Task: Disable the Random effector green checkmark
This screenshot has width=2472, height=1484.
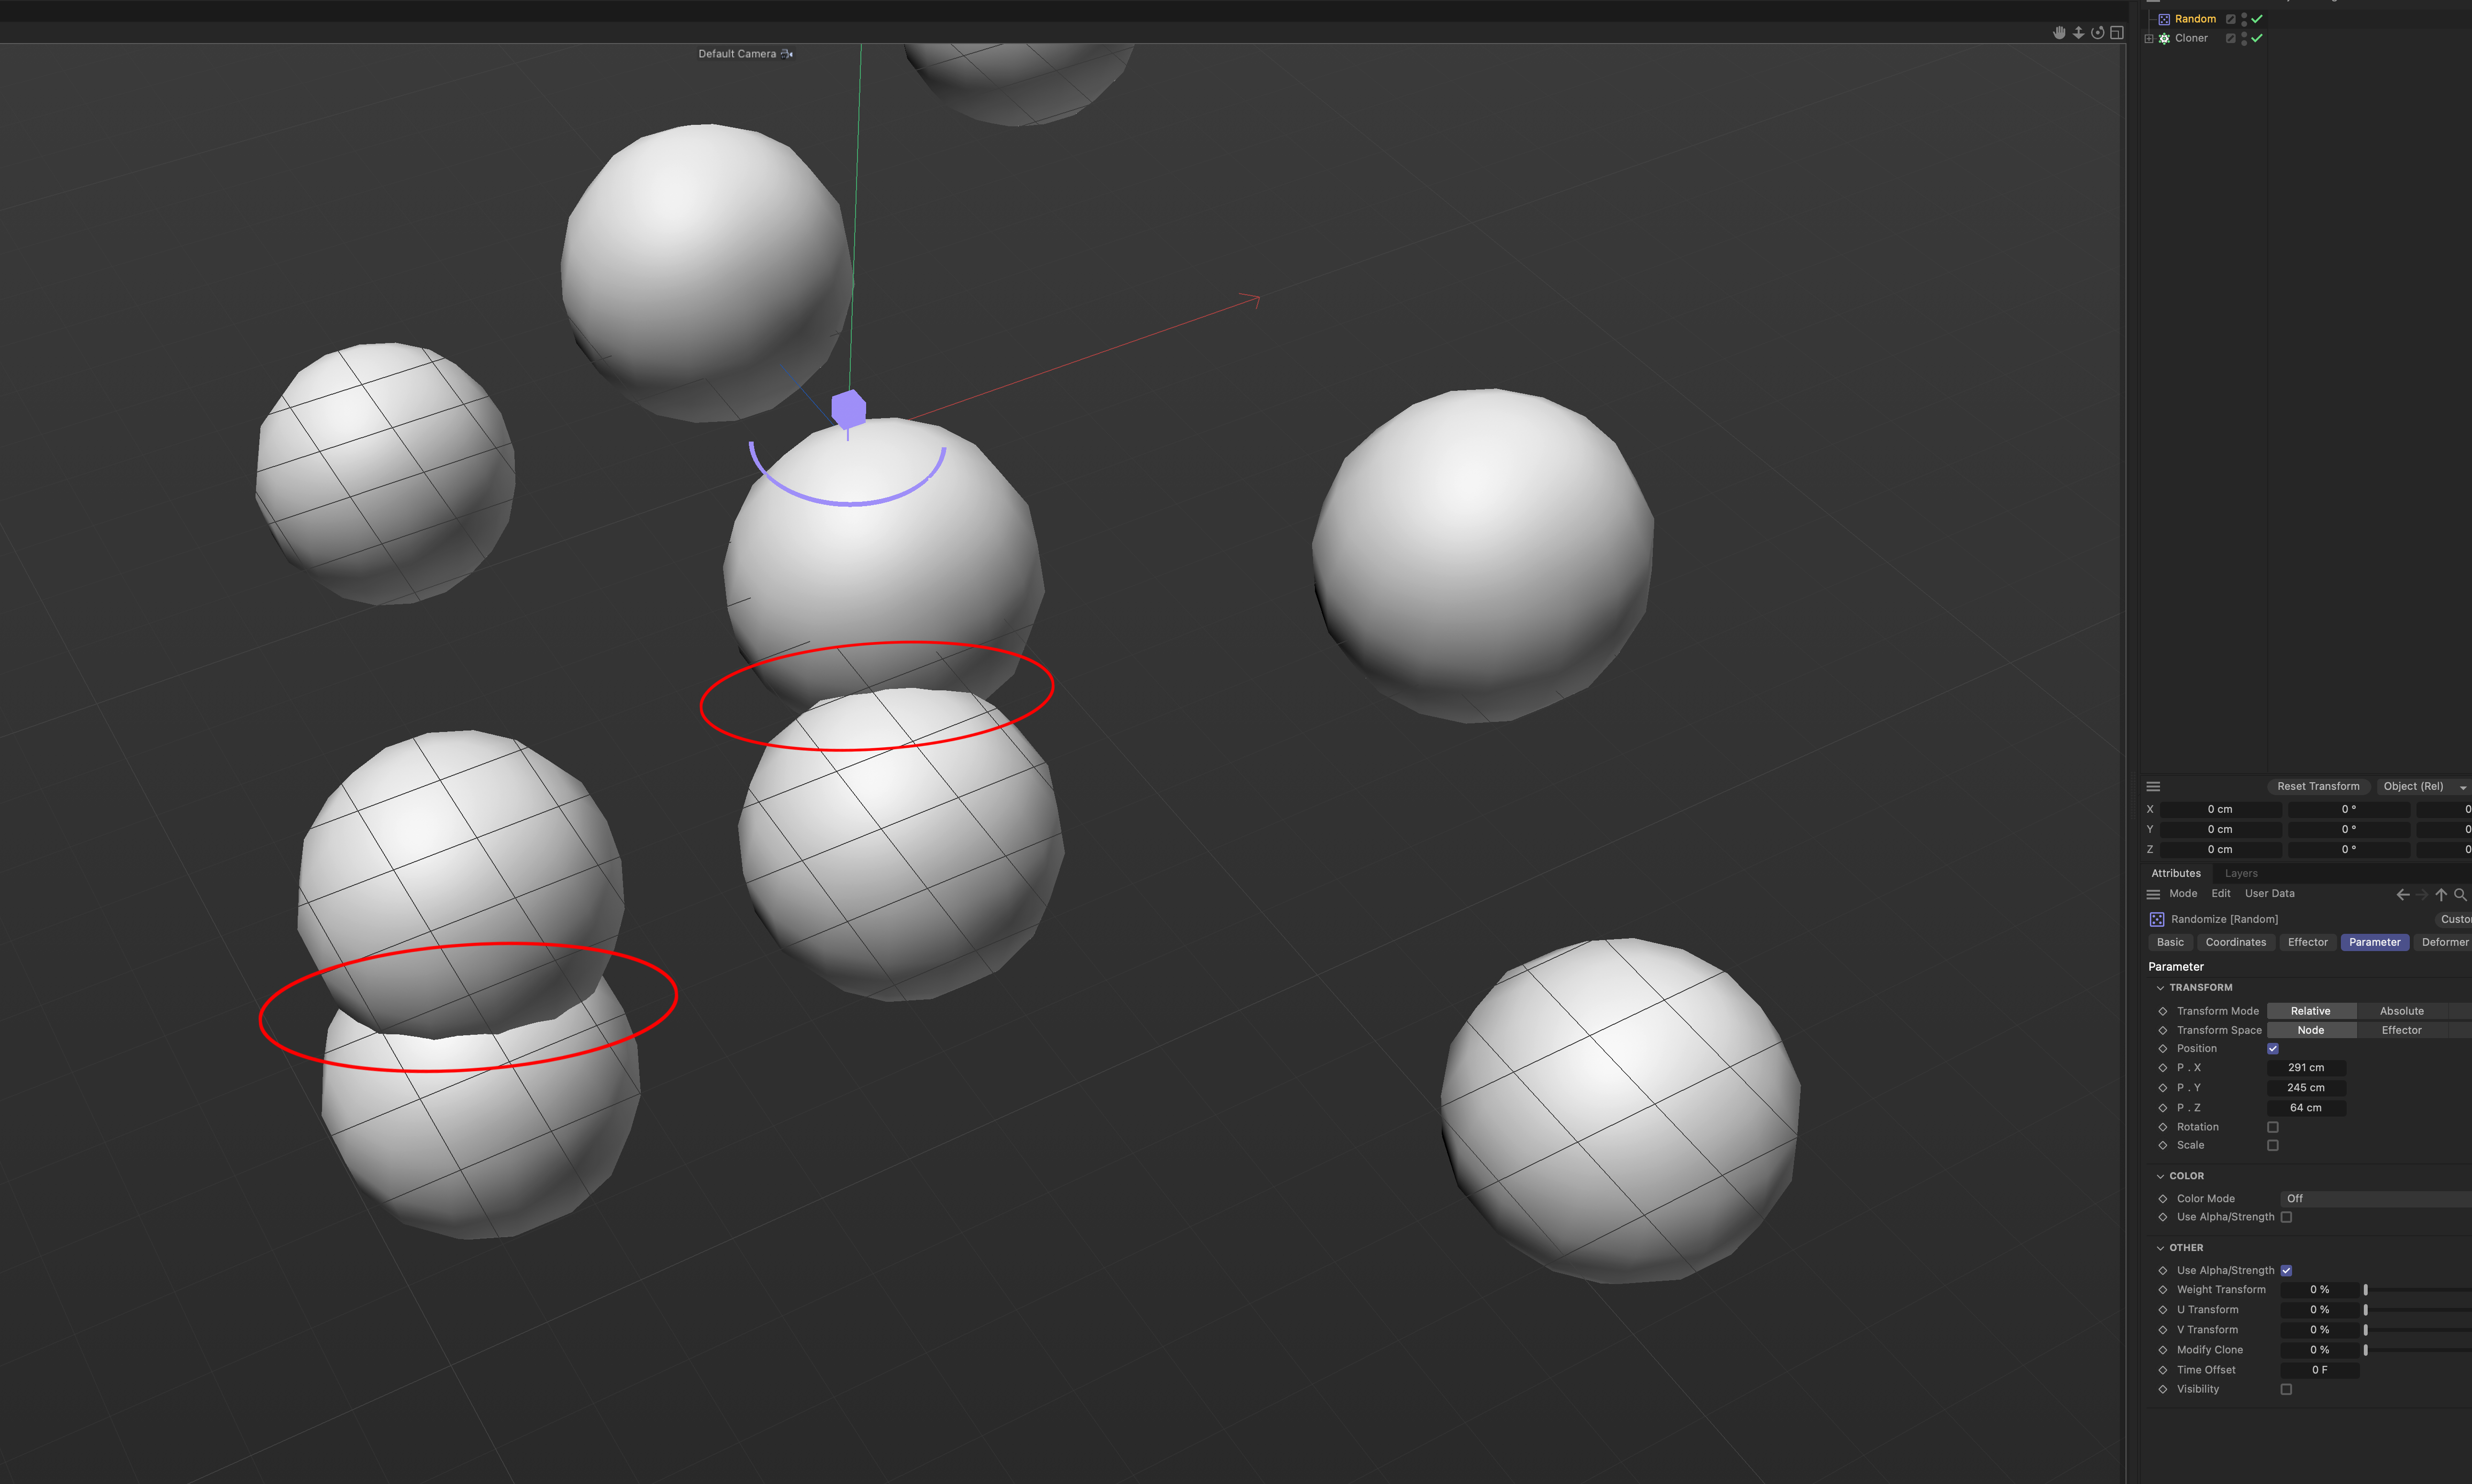Action: point(2257,19)
